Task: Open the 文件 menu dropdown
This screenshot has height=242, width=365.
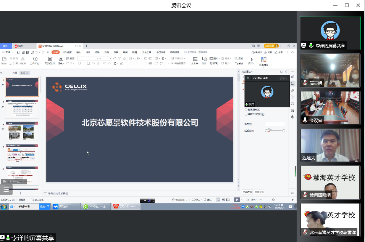Action: pos(8,52)
